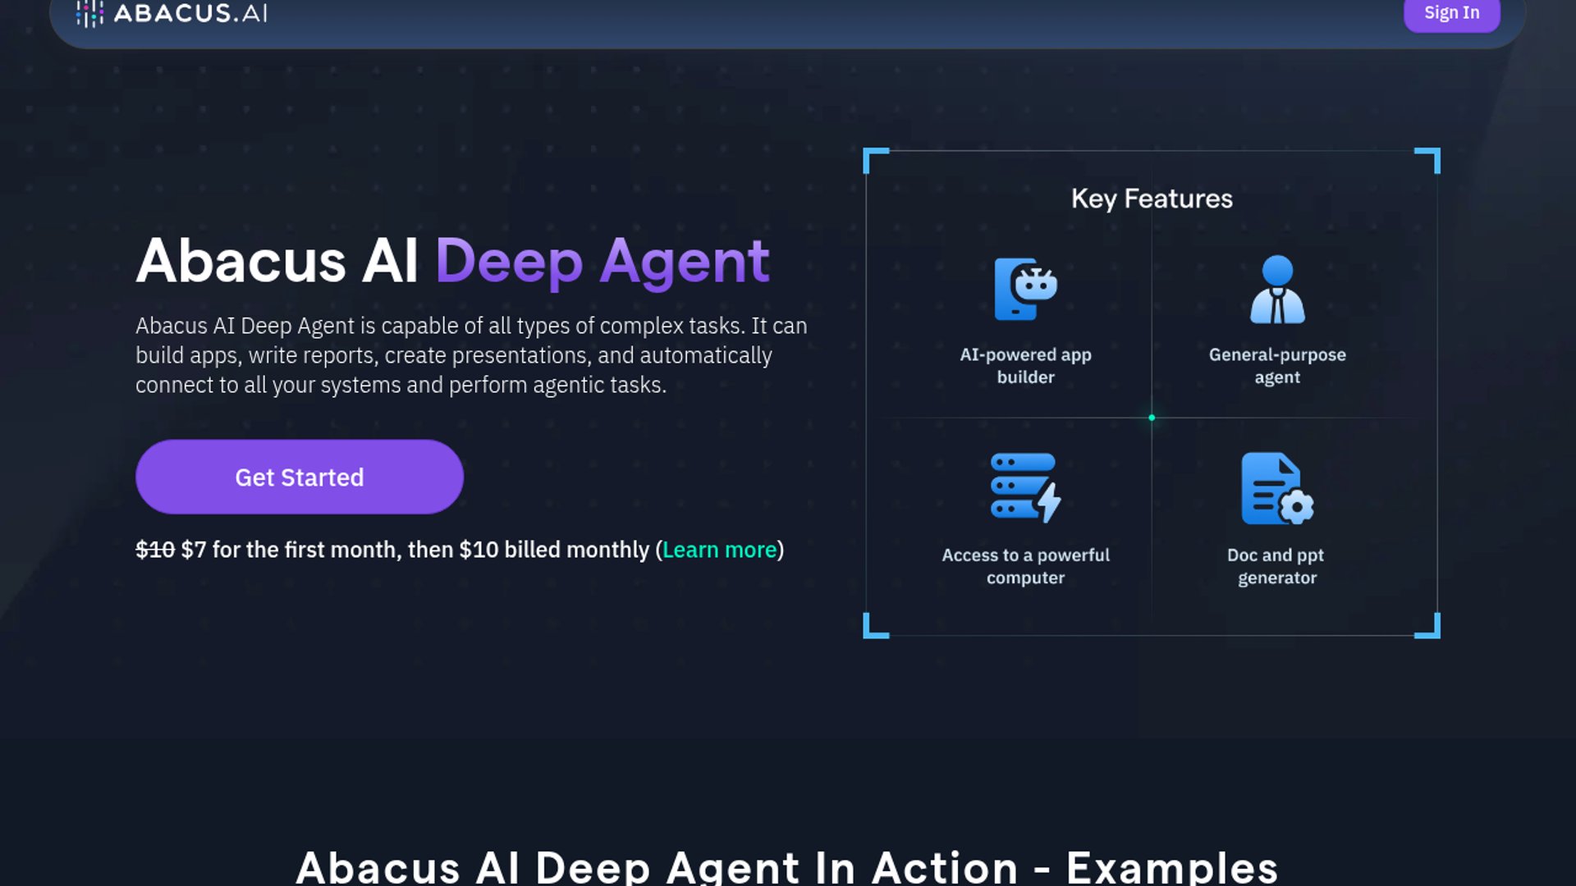Click the Deep Agent description paragraph
The height and width of the screenshot is (886, 1576).
(x=470, y=355)
